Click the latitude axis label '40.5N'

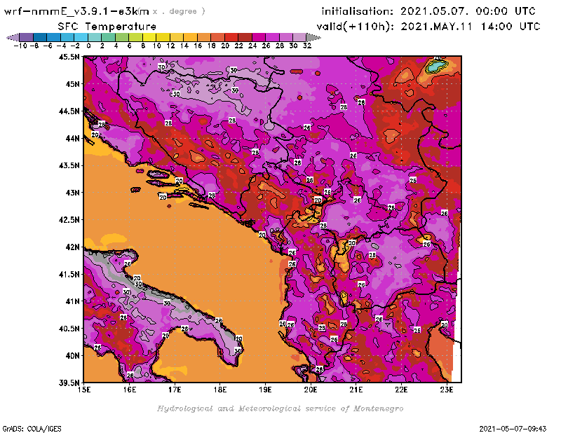point(69,329)
